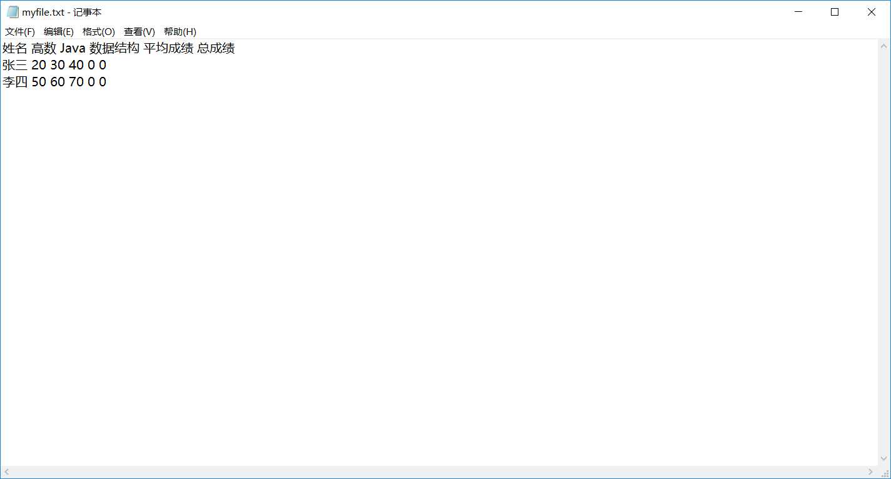Click the value 30 in 张三 row
The image size is (891, 479).
pos(58,65)
